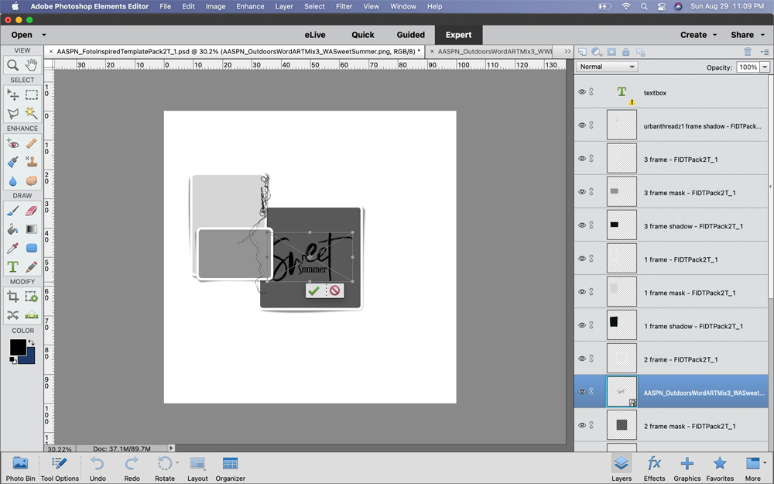Select the Pencil tool
The image size is (774, 484).
point(32,266)
